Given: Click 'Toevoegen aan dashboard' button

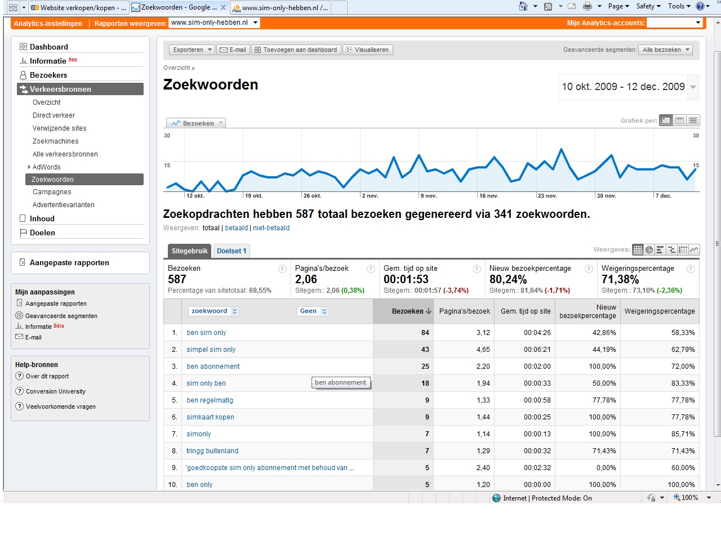Looking at the screenshot, I should coord(296,50).
